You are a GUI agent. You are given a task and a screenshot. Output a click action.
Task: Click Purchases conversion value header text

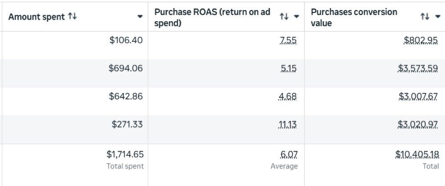pyautogui.click(x=354, y=17)
